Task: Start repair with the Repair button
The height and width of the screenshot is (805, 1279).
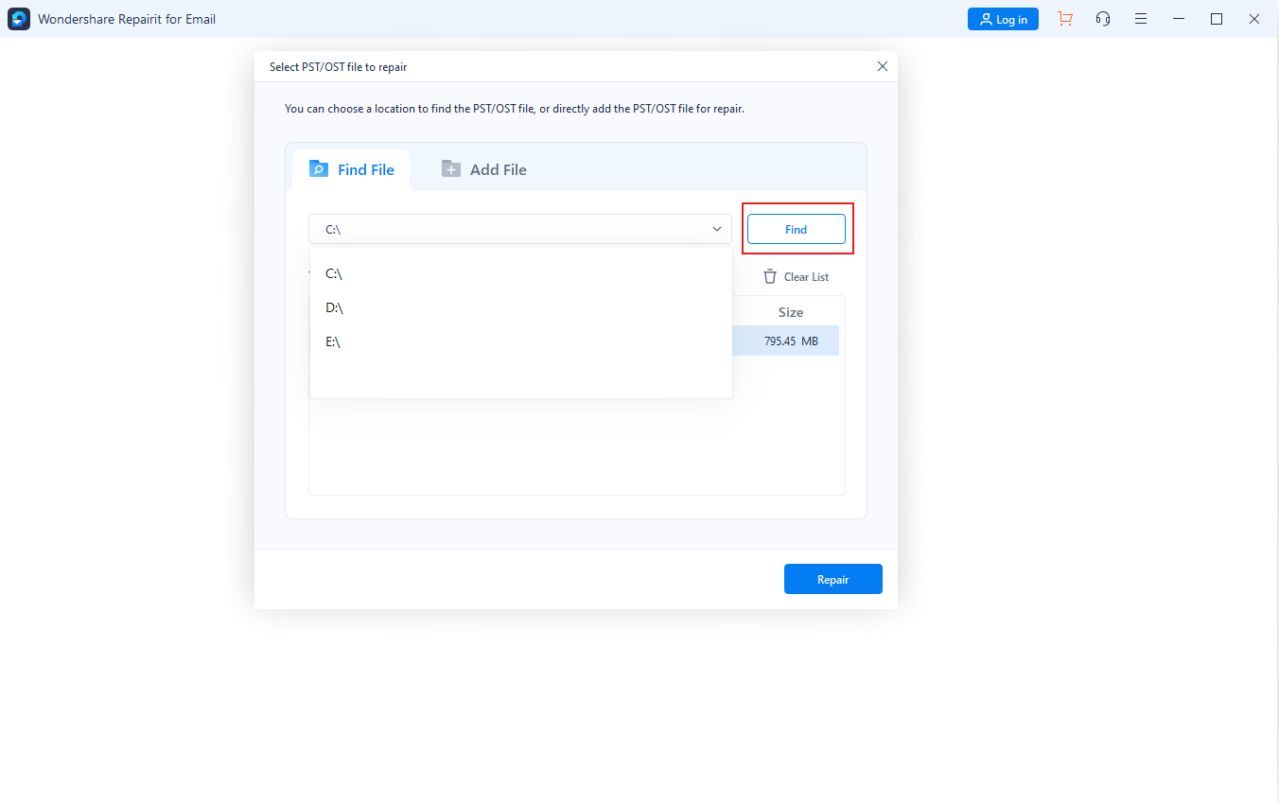Action: click(832, 579)
